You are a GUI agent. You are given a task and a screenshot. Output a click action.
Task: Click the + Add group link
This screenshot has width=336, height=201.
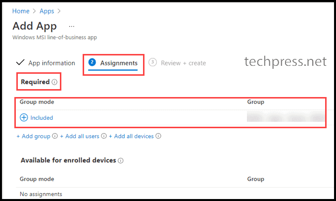[34, 136]
